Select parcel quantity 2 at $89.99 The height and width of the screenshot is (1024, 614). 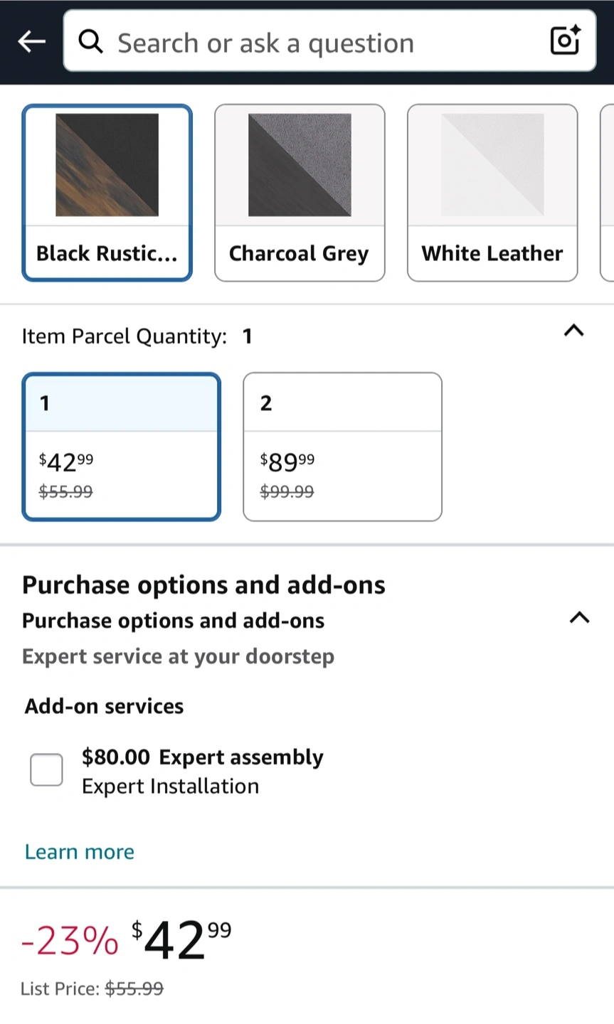pyautogui.click(x=342, y=447)
